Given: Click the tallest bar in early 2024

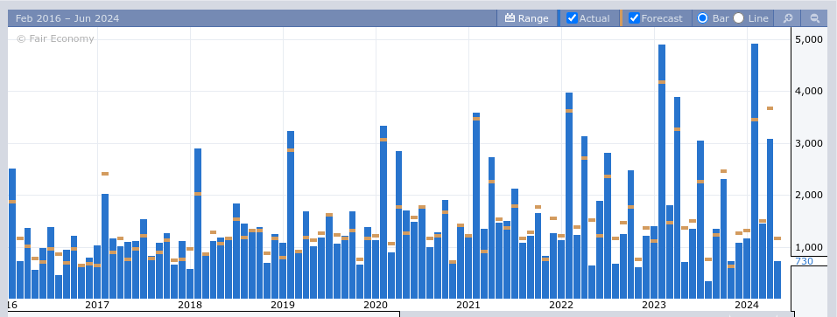Looking at the screenshot, I should pyautogui.click(x=754, y=171).
